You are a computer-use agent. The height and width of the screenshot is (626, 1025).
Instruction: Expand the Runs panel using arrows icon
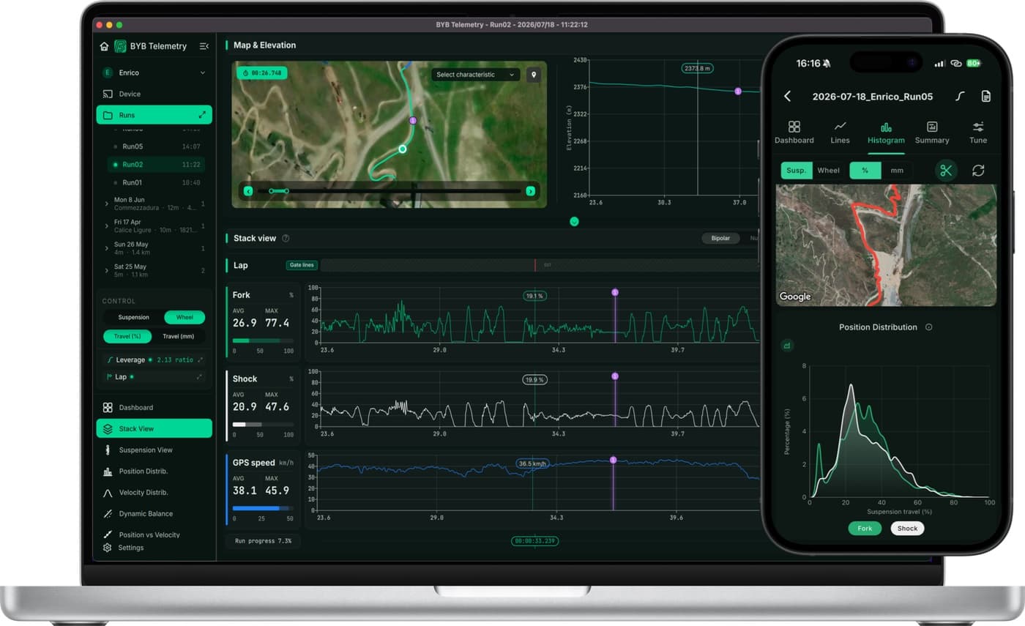coord(202,115)
